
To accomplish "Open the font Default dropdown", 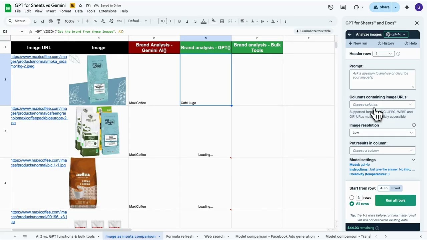I will pyautogui.click(x=137, y=21).
